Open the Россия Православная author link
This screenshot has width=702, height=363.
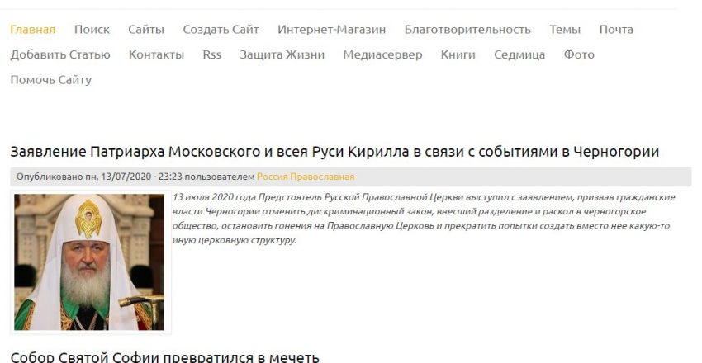pyautogui.click(x=306, y=177)
